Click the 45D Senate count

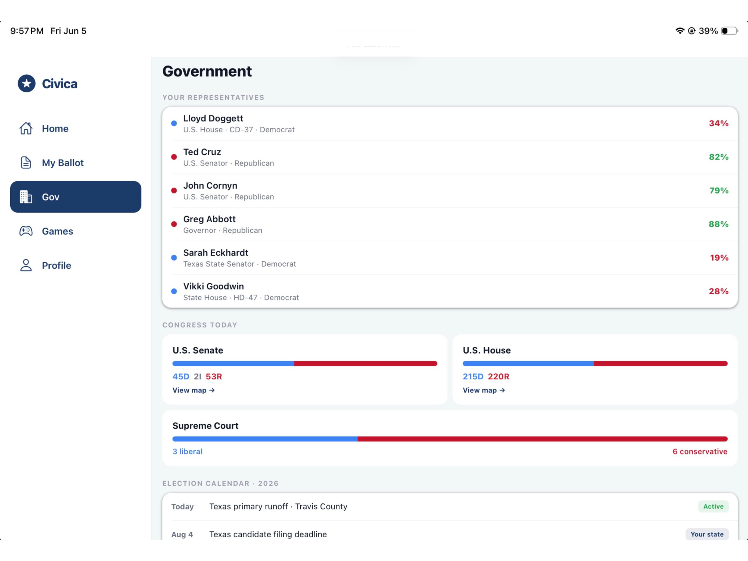[181, 376]
